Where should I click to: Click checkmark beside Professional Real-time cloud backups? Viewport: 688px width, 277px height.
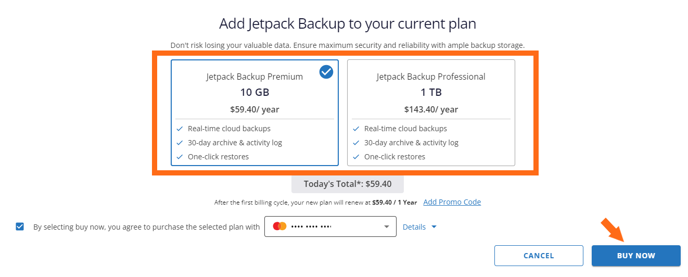pos(356,129)
